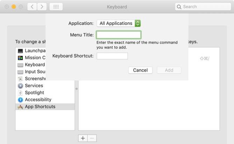Click the minus button to remove shortcut
This screenshot has height=144, width=234.
[91, 138]
